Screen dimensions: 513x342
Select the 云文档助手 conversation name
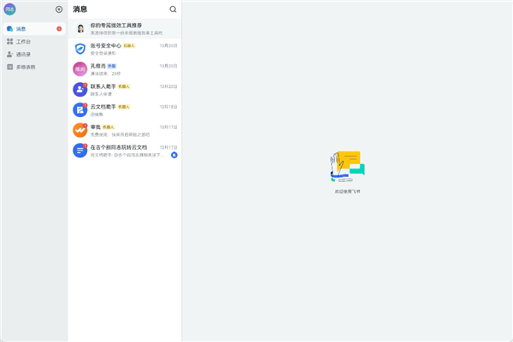click(x=103, y=107)
